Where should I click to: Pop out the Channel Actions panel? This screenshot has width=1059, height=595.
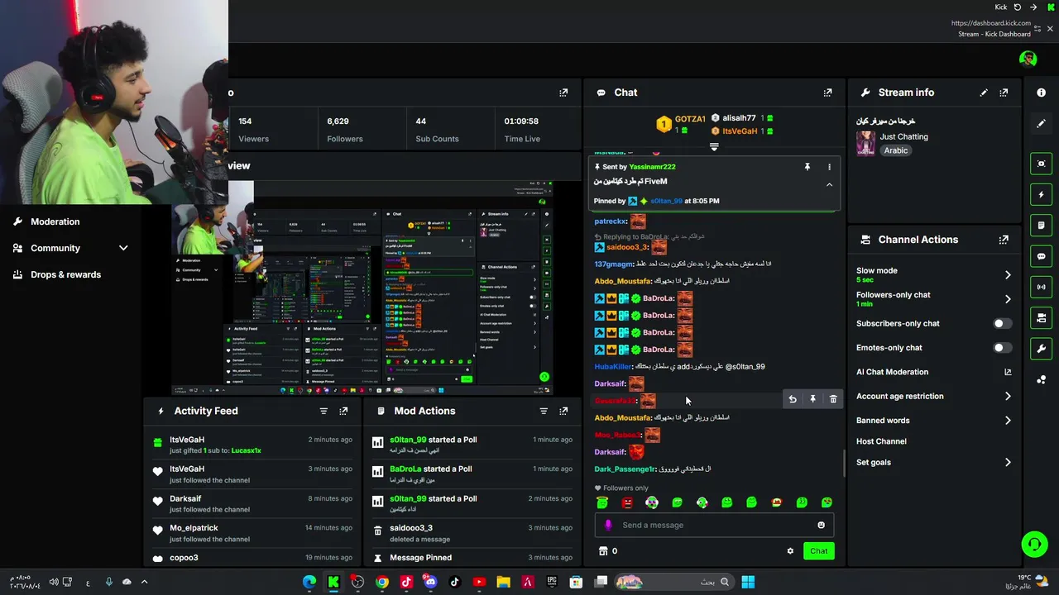[1004, 240]
